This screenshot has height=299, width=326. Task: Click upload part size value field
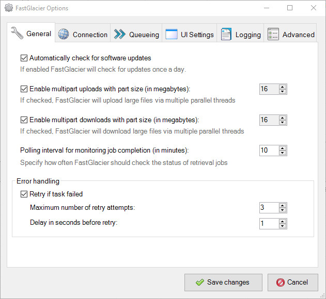pos(269,89)
